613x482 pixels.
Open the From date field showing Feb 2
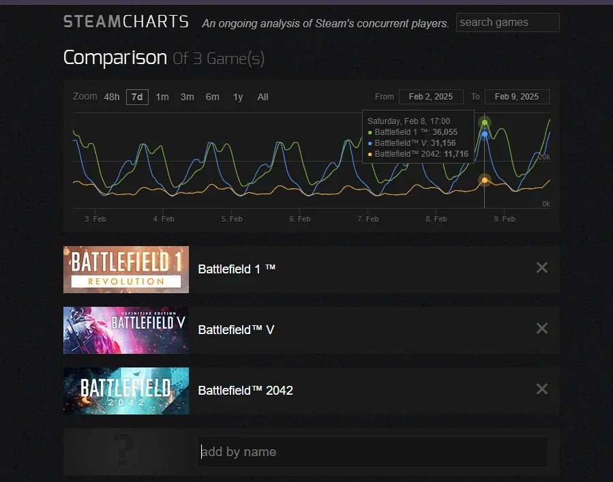pyautogui.click(x=431, y=96)
